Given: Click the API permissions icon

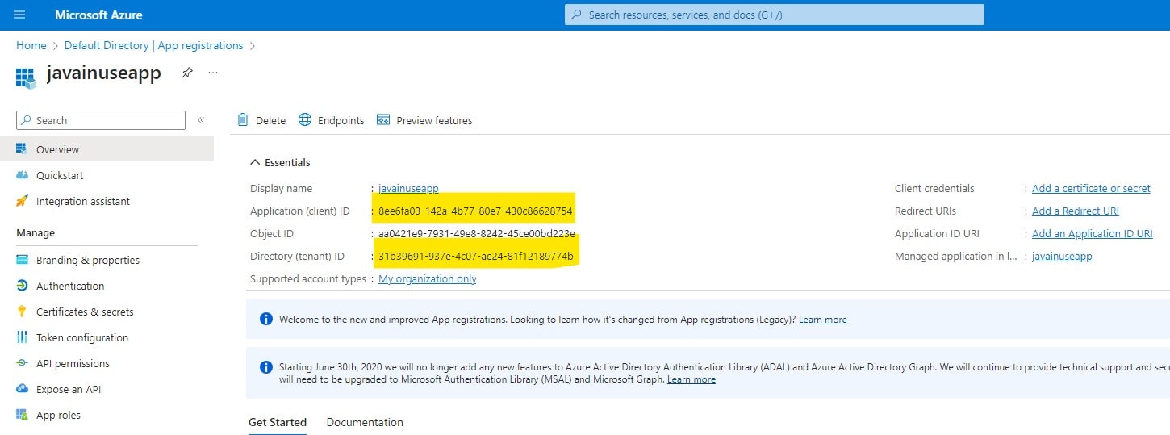Looking at the screenshot, I should (x=22, y=363).
